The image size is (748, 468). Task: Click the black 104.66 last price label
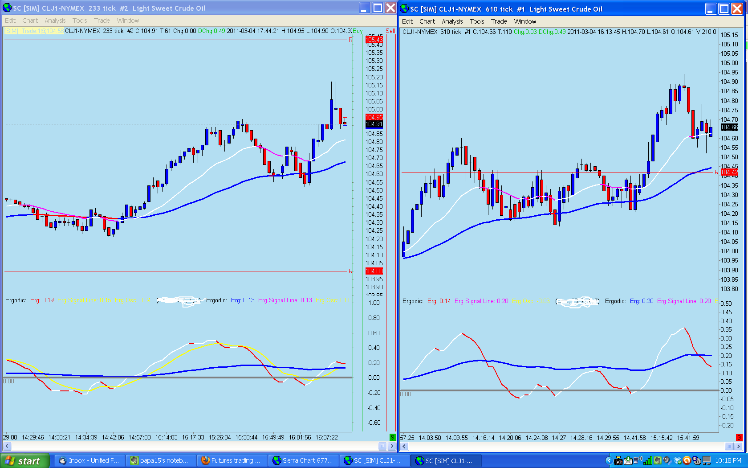point(729,127)
